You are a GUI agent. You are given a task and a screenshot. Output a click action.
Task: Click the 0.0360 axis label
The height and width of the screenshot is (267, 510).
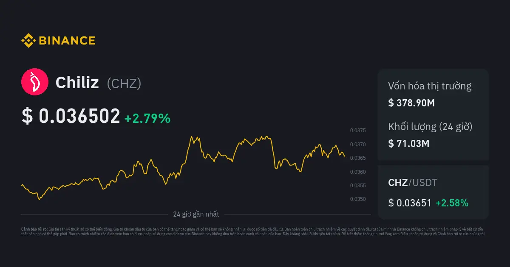357,172
